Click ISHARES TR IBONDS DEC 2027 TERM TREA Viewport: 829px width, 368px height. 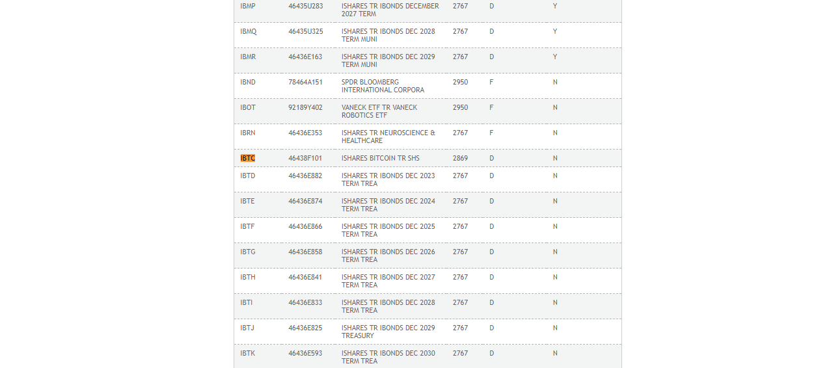click(x=388, y=281)
